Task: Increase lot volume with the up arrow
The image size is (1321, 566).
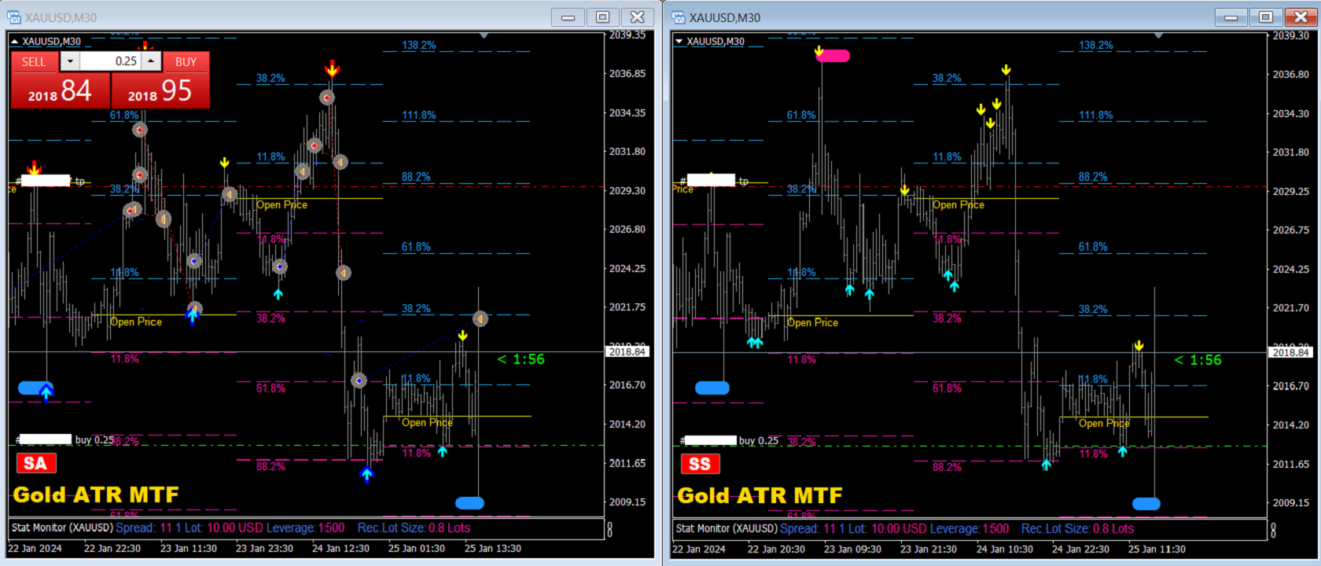Action: tap(151, 61)
